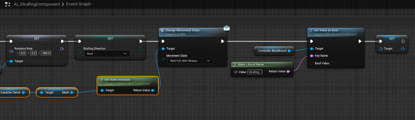Select the Get Anim Instance node title
415x120 pixels.
point(117,80)
